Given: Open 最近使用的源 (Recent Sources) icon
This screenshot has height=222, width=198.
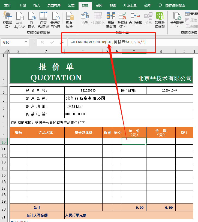Looking at the screenshot, I should (55, 20).
